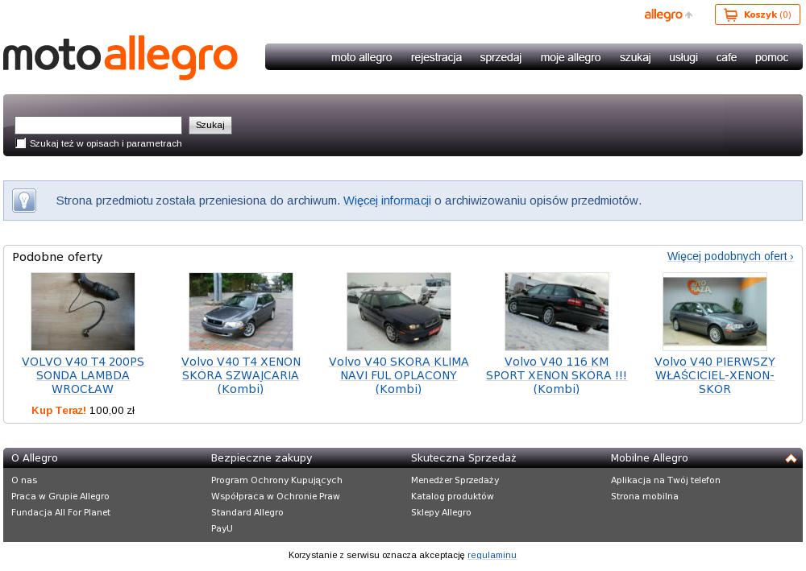Viewport: 806px width, 571px height.
Task: Open VOLVO V40 T4 200PS SONDA LAMBDA link
Action: (x=83, y=375)
